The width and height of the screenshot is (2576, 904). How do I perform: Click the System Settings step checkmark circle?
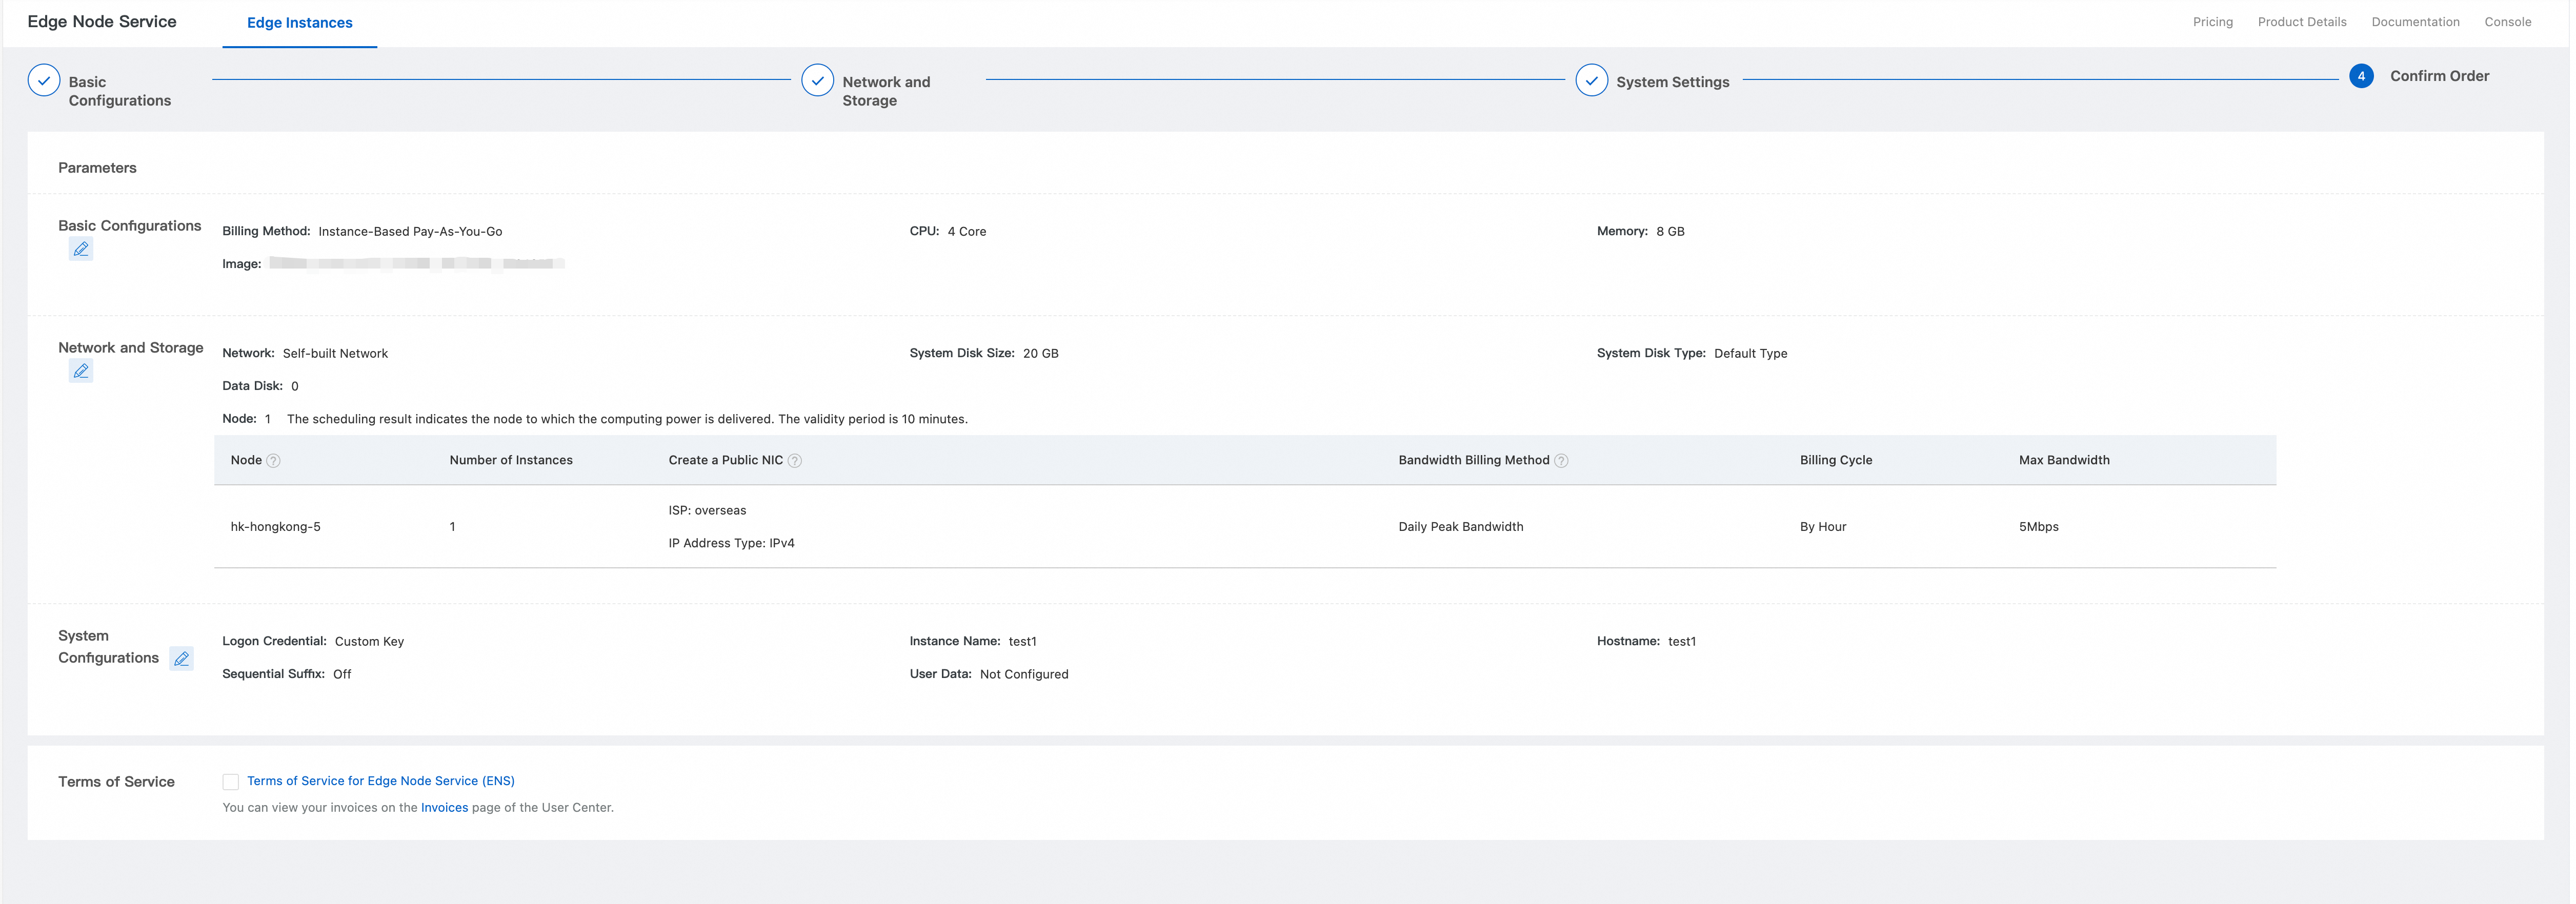(x=1591, y=81)
